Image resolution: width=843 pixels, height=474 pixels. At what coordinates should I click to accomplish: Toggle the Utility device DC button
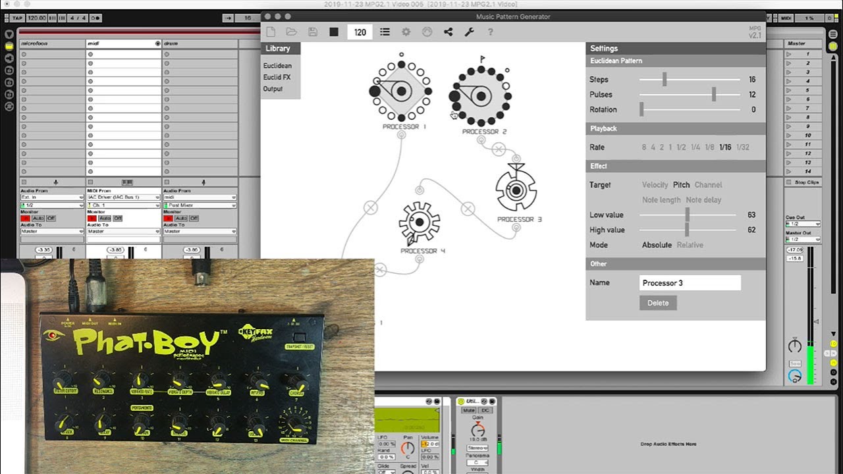(485, 410)
